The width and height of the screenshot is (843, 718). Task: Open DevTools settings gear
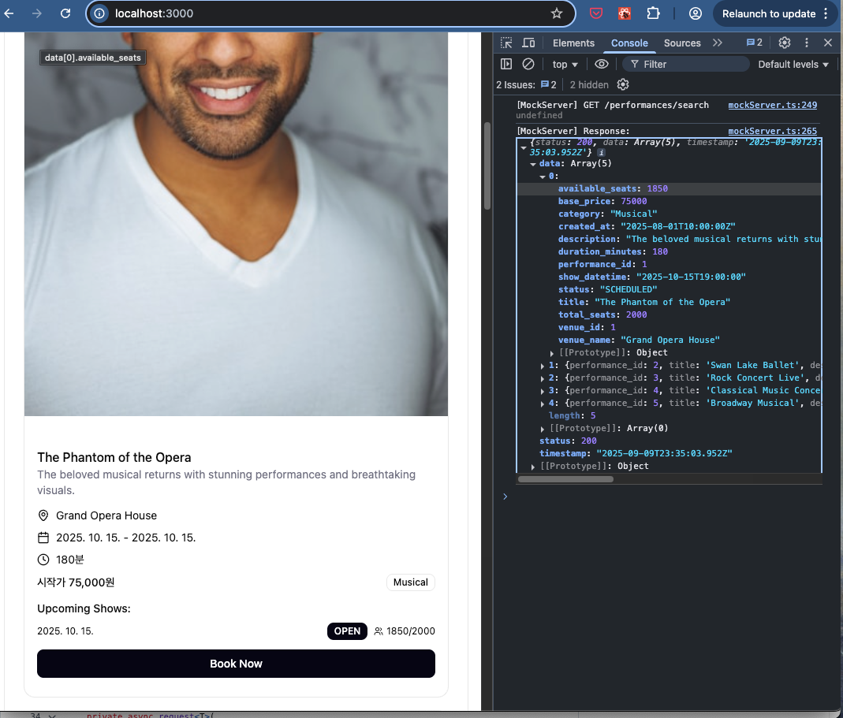(x=784, y=43)
